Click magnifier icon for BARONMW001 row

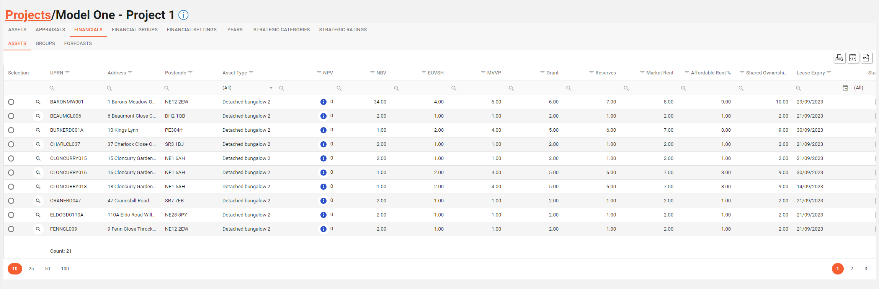[x=38, y=102]
